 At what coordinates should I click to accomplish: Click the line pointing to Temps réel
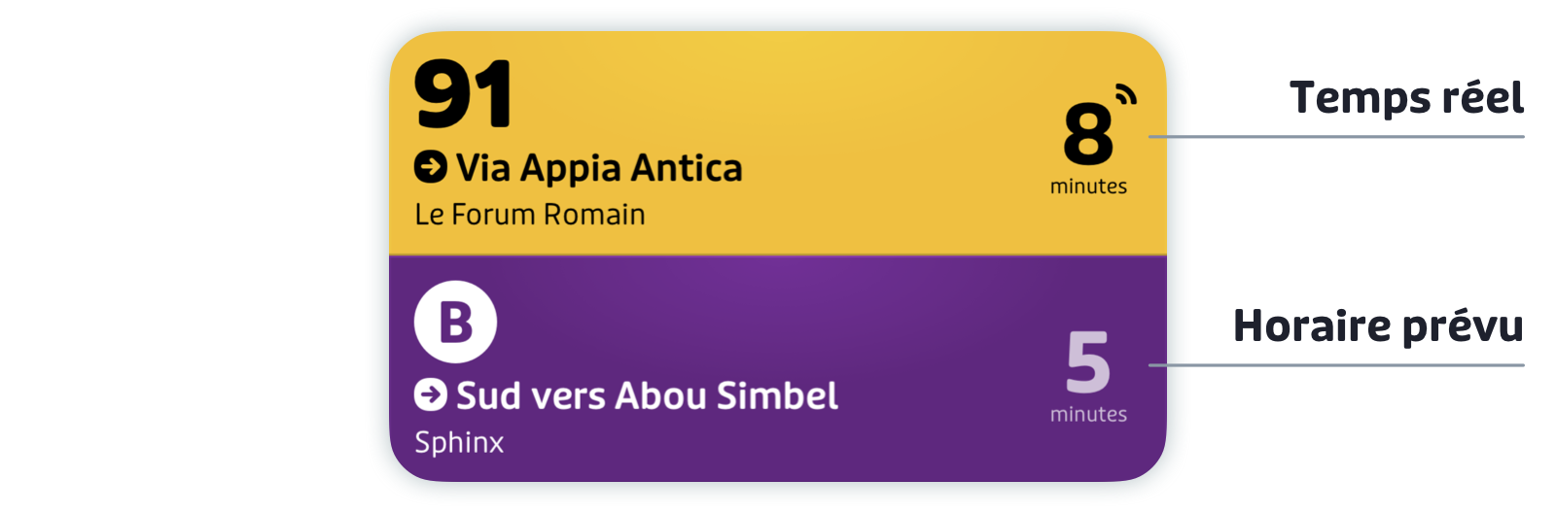tap(1336, 137)
